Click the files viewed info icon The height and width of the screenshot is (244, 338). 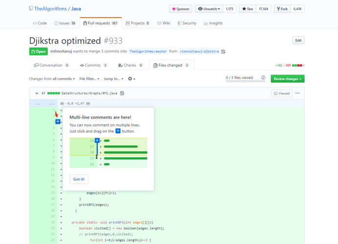[x=263, y=78]
